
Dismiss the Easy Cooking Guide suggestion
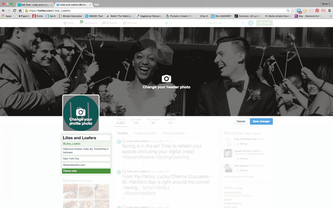point(269,139)
